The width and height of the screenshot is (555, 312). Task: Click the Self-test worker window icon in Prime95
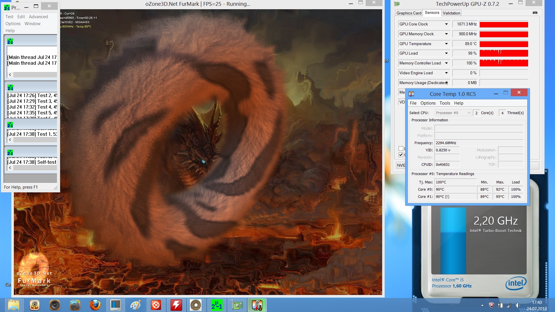click(x=10, y=153)
